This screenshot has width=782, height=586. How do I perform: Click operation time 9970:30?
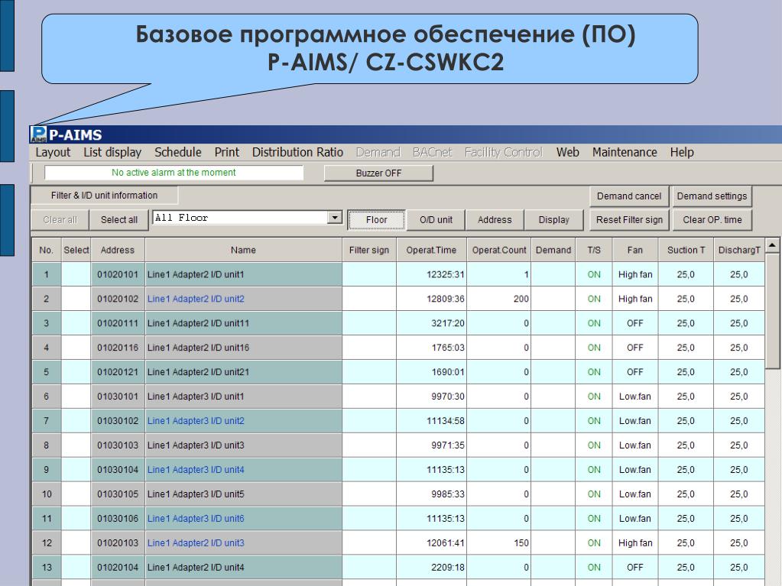click(x=448, y=397)
